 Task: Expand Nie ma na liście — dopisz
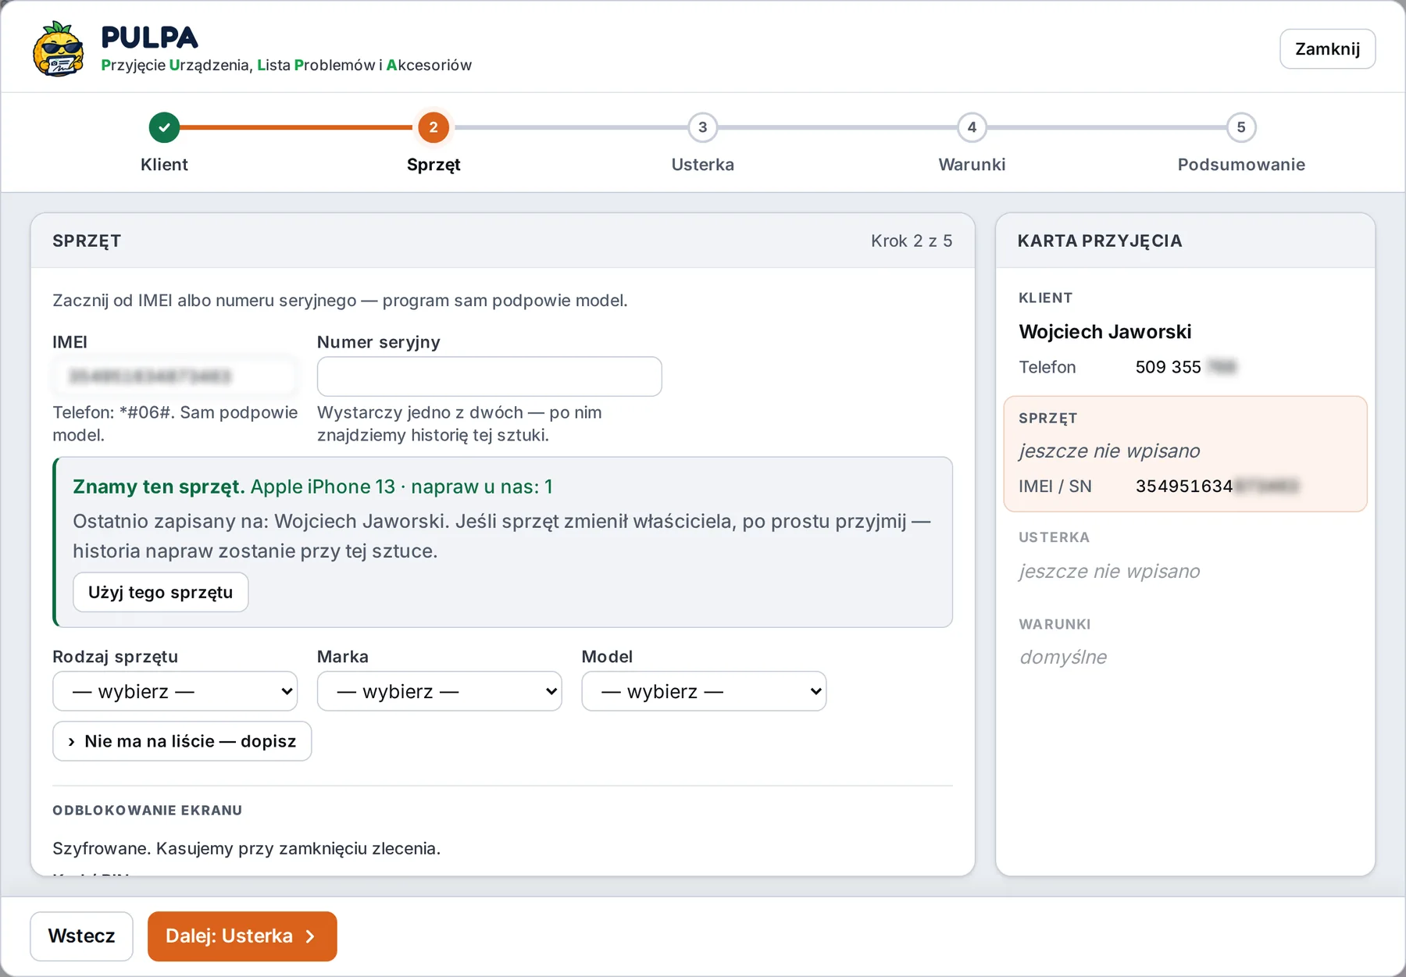182,741
